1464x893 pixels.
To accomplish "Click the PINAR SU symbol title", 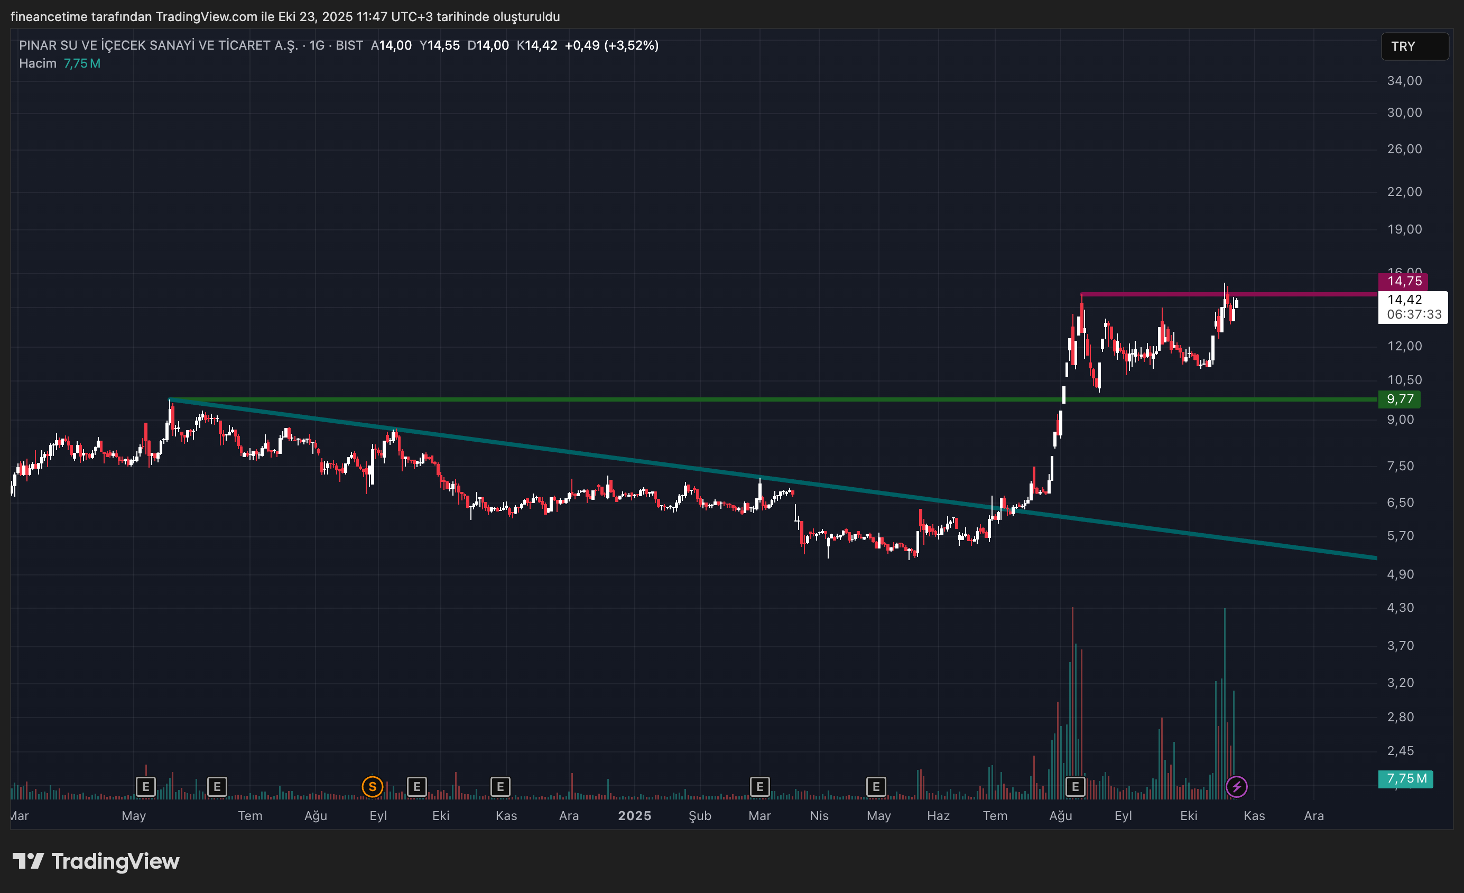I will point(158,46).
